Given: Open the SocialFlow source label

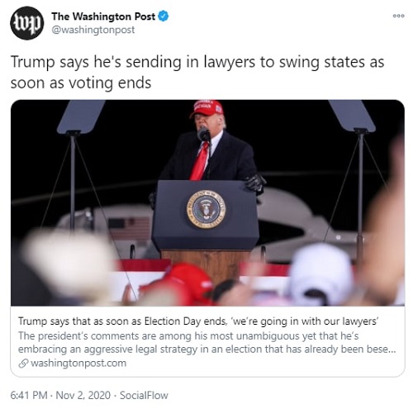Looking at the screenshot, I should [144, 395].
